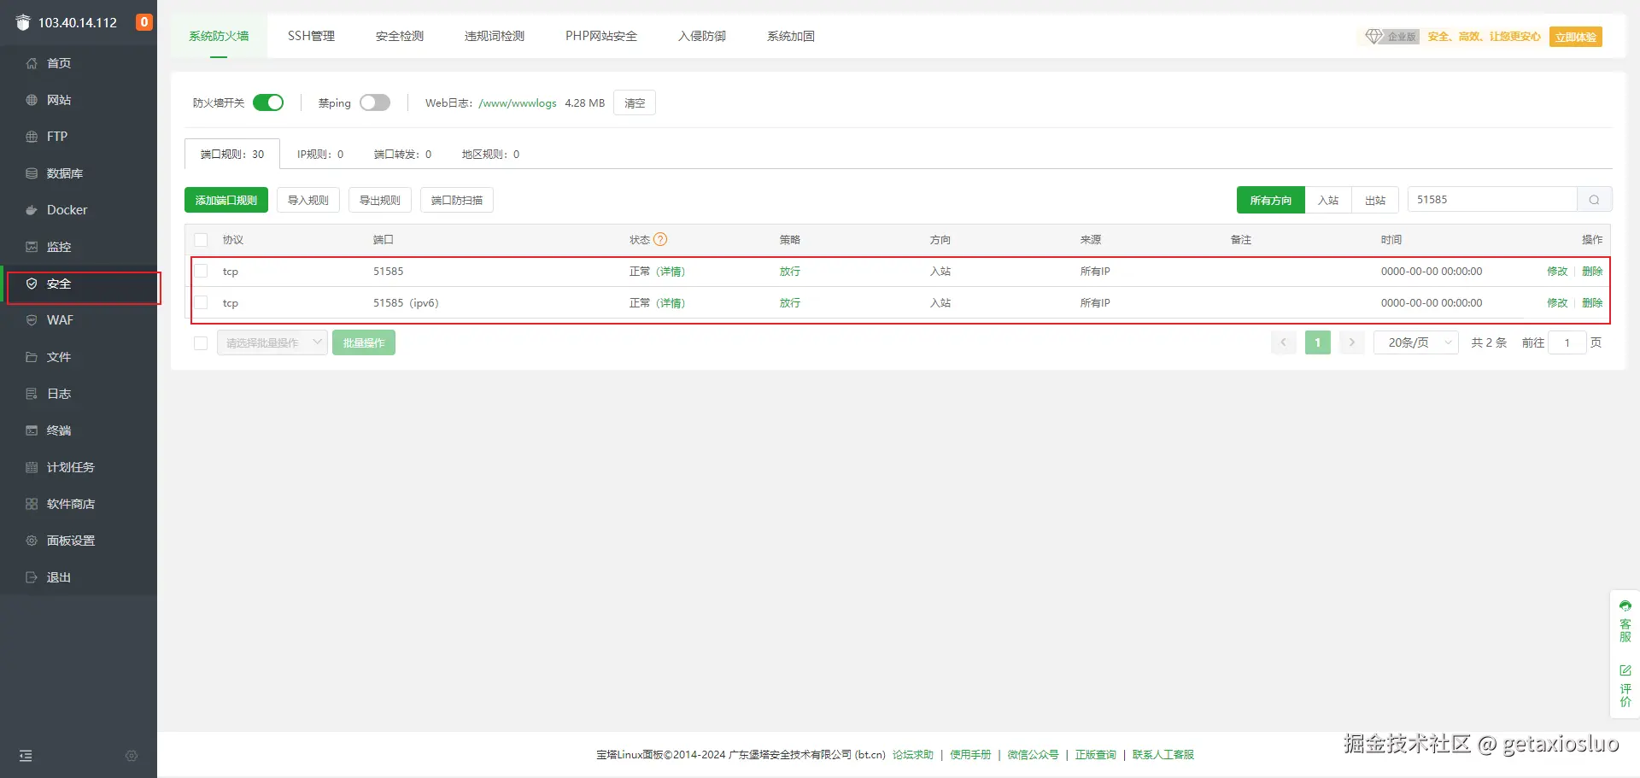
Task: Open the 20条/页 page size dropdown
Action: (1416, 342)
